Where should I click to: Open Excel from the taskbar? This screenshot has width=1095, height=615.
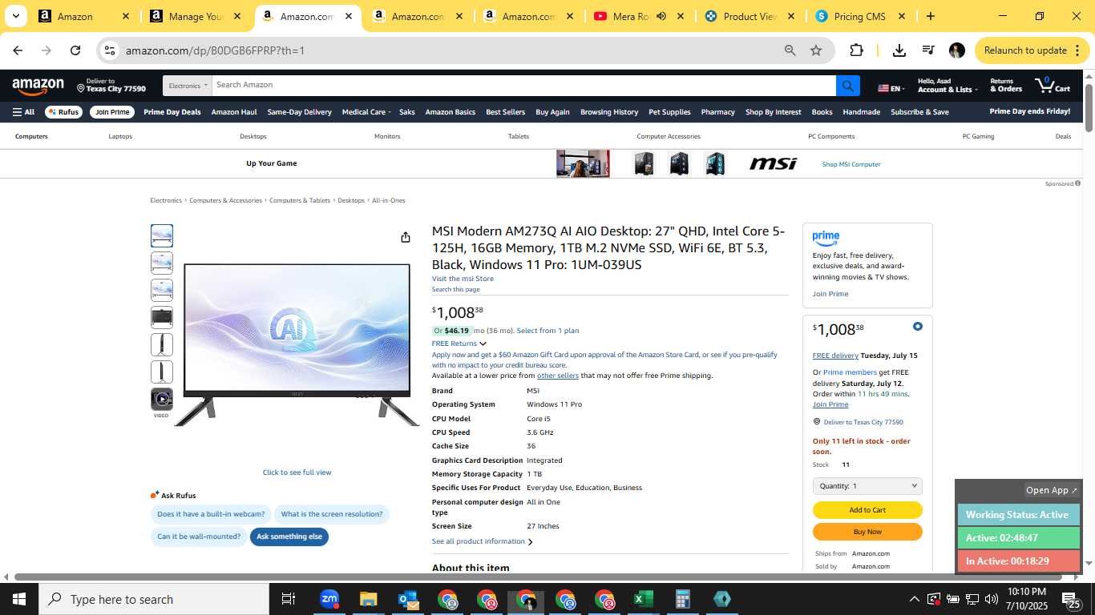pos(643,599)
